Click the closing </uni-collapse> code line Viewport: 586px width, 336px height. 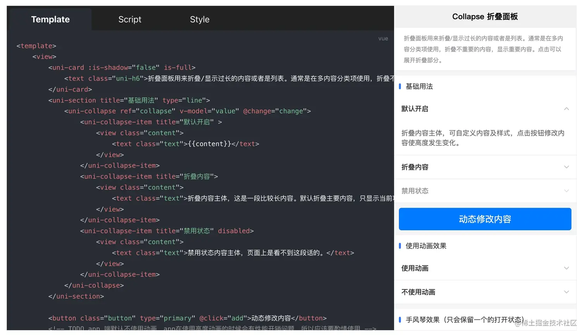(x=94, y=286)
